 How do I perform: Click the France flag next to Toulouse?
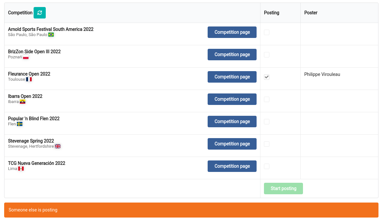point(29,79)
